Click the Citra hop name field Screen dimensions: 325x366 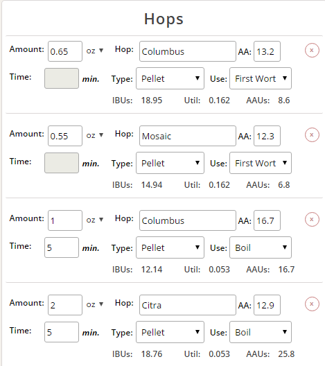click(188, 305)
